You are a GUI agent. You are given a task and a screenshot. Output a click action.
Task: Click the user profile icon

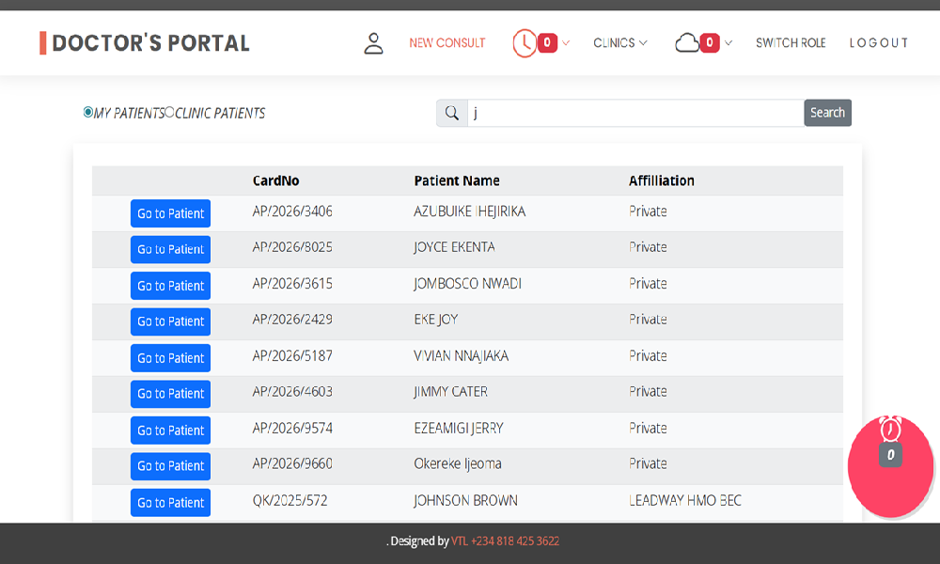[373, 43]
